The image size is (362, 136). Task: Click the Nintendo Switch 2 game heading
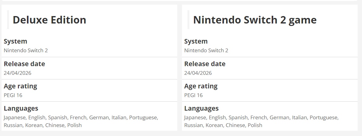(x=255, y=20)
